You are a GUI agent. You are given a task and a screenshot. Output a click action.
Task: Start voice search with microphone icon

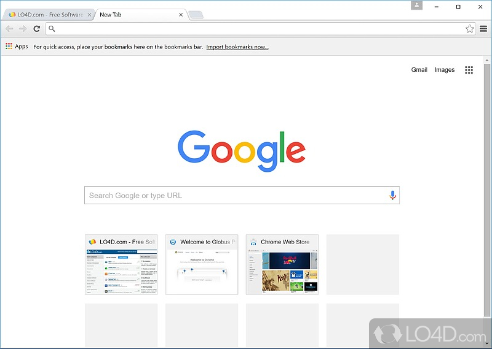[x=392, y=195]
